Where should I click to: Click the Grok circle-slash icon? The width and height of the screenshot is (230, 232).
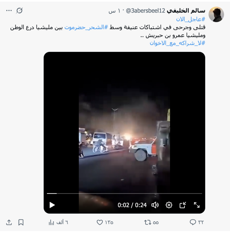pyautogui.click(x=19, y=11)
